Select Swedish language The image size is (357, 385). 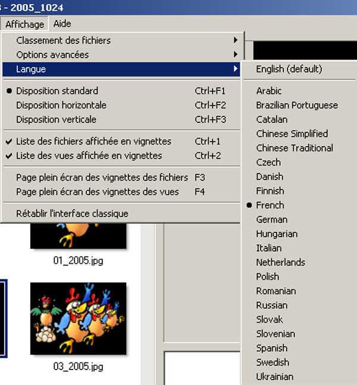pos(300,362)
